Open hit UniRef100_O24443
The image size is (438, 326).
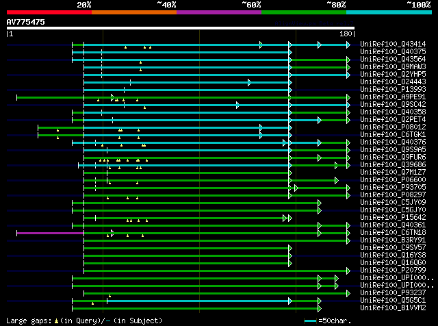[x=393, y=82]
